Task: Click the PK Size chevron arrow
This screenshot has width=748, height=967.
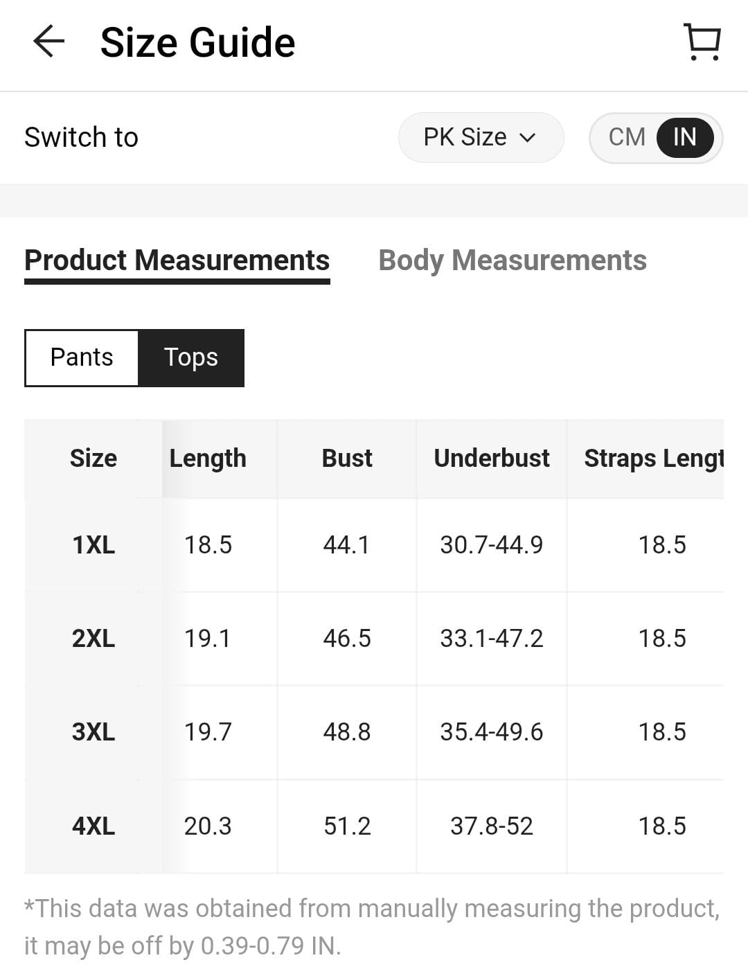Action: (528, 138)
